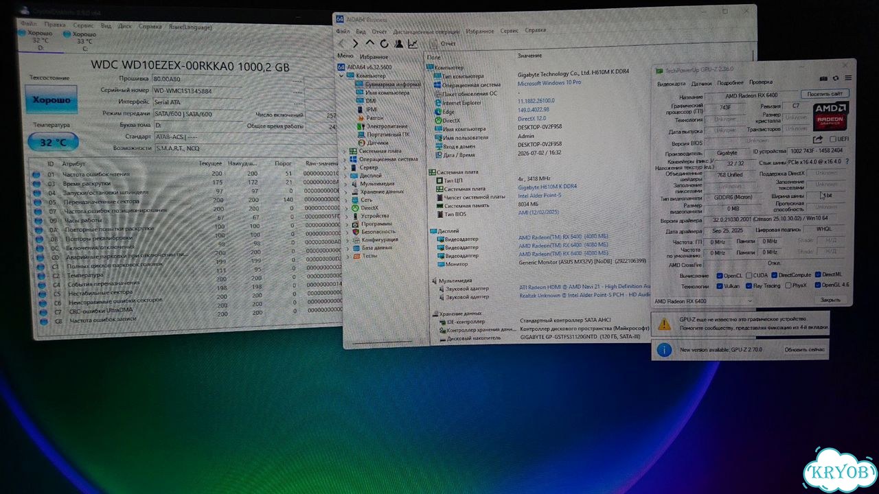The image size is (879, 494).
Task: Refresh AIDA64 with the circular arrow icon
Action: click(x=384, y=43)
